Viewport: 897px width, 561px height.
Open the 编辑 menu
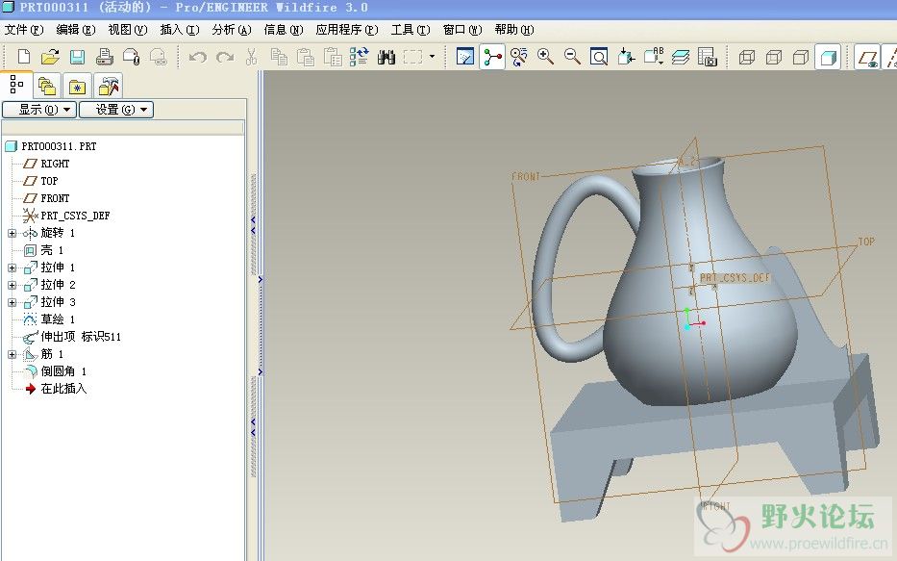tap(76, 30)
